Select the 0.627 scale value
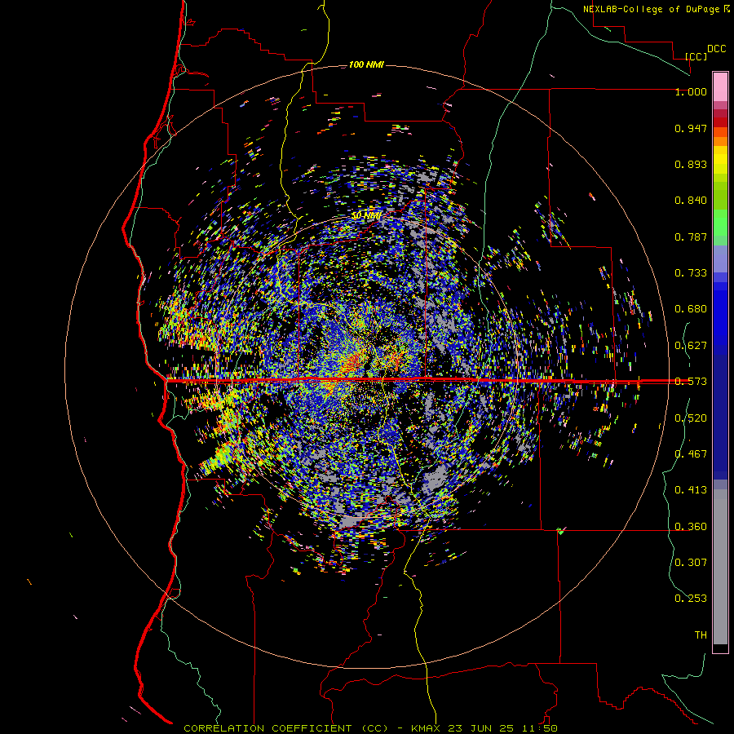The image size is (734, 734). tap(691, 346)
